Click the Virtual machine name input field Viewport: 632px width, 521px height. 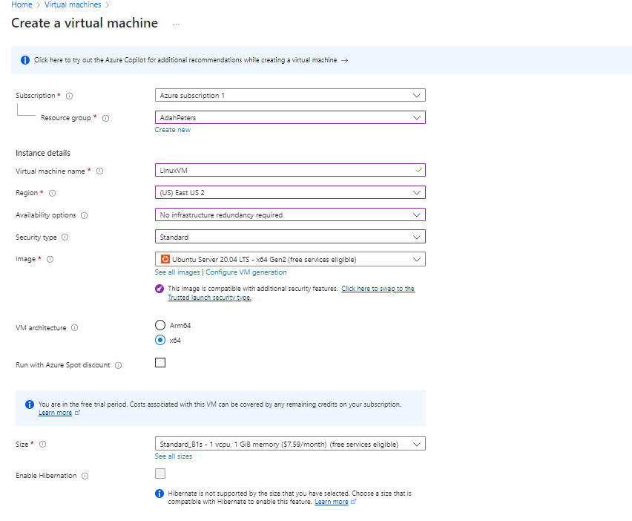(282, 170)
